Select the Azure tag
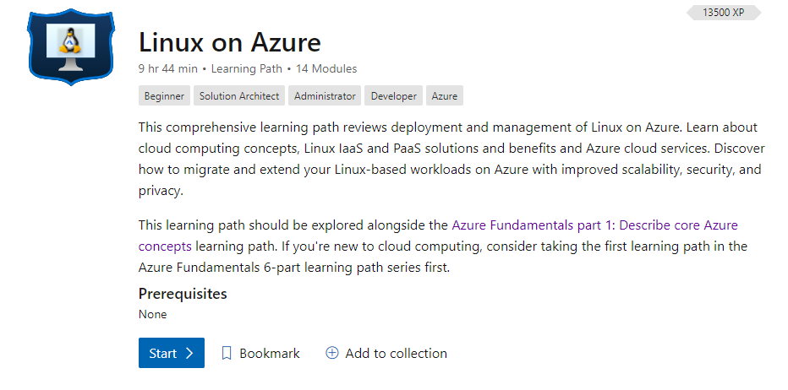Viewport: 788px width, 390px height. (x=445, y=96)
